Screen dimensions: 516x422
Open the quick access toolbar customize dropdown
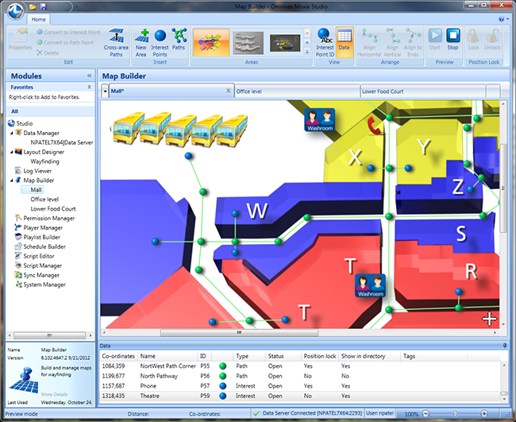pos(76,6)
